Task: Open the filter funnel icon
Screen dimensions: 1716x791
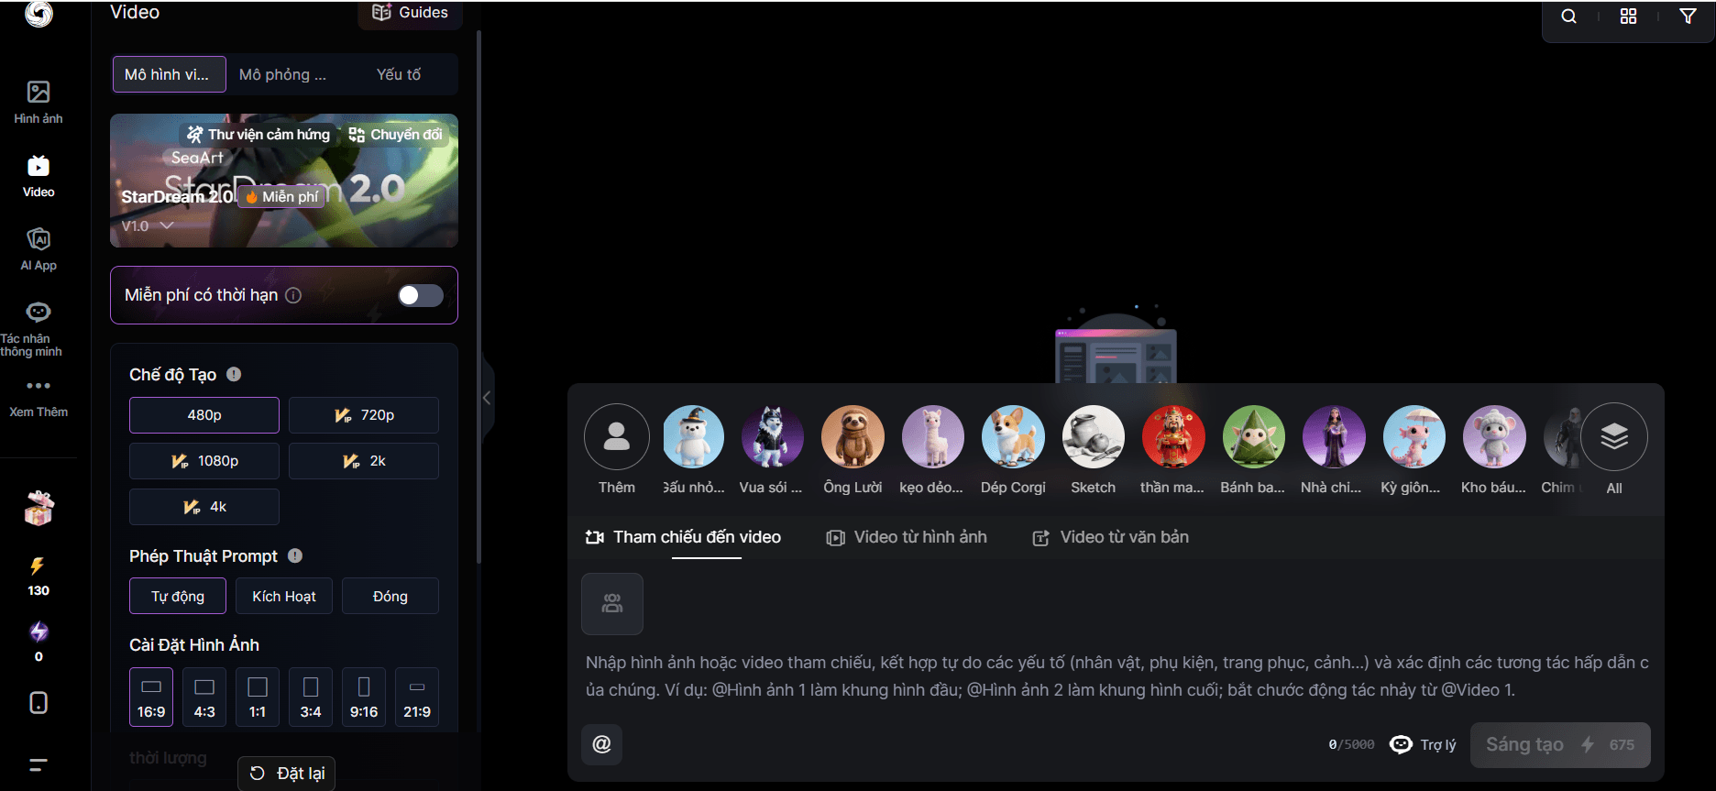Action: point(1688,16)
